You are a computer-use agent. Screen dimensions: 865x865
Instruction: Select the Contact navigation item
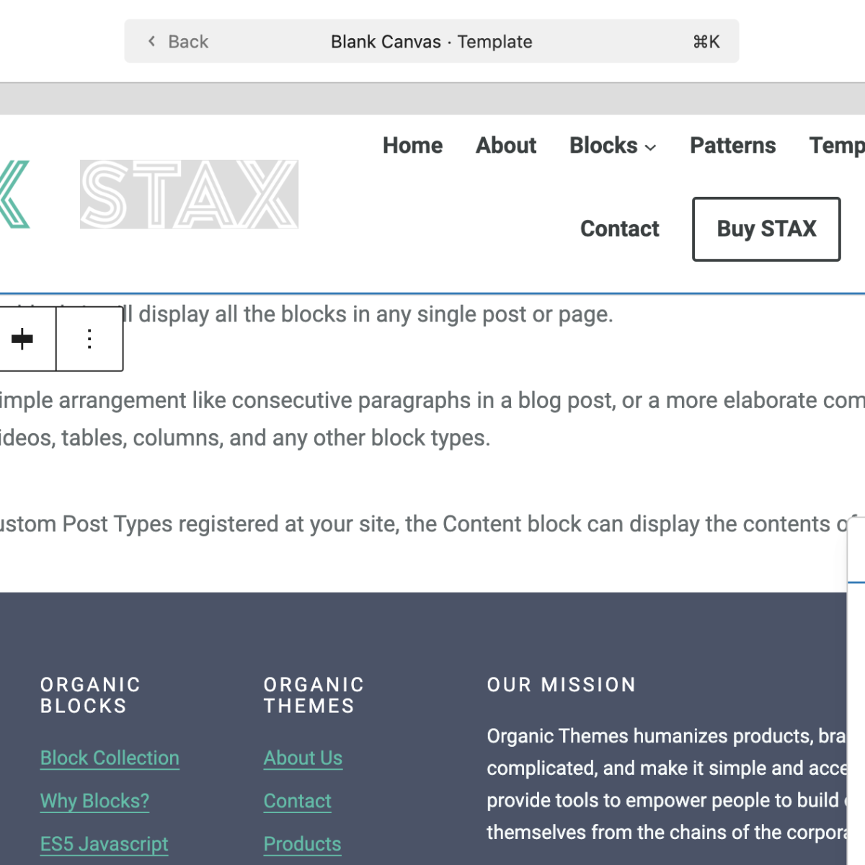[x=620, y=229]
